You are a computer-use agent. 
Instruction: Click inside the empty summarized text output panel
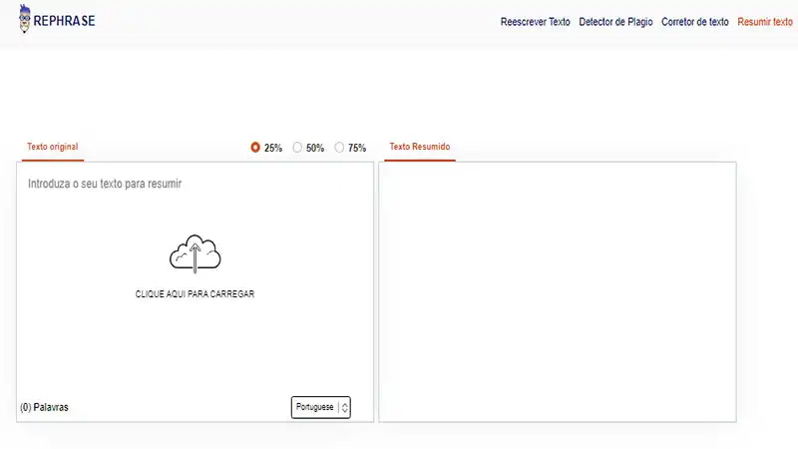(x=558, y=289)
